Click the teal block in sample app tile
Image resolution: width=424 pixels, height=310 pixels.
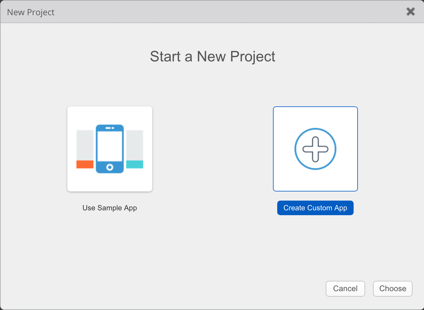pyautogui.click(x=135, y=164)
